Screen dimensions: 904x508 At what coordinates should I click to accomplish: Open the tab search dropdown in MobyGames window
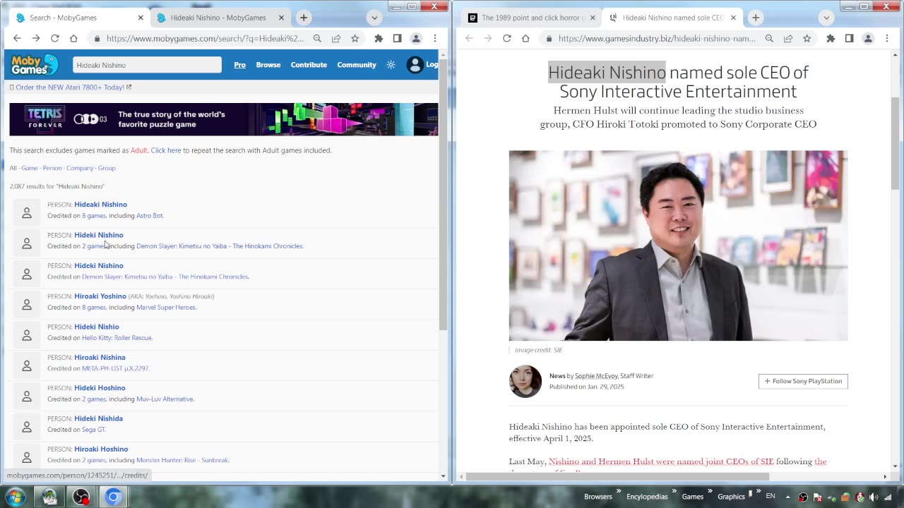tap(374, 18)
